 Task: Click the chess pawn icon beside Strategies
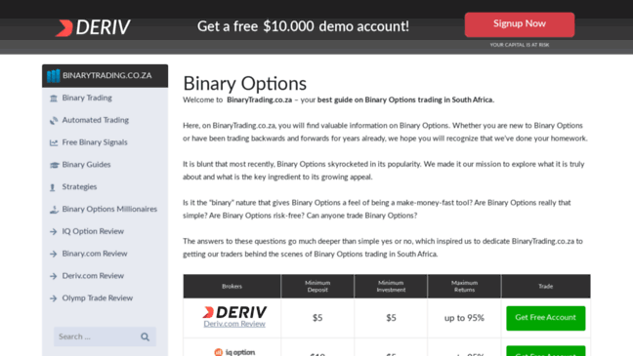point(53,187)
